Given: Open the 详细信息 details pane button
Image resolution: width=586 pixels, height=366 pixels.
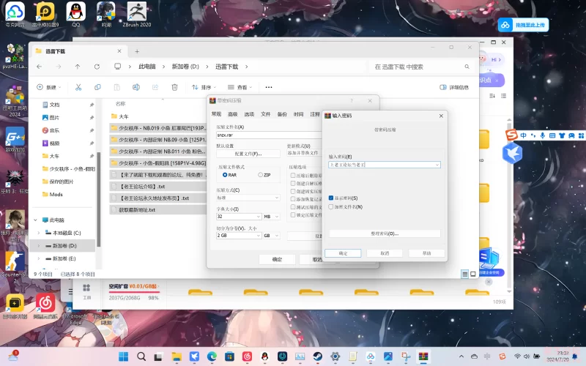Looking at the screenshot, I should 454,87.
